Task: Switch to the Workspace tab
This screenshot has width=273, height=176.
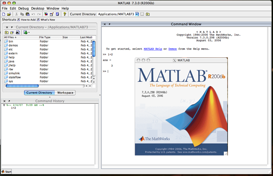Action: pyautogui.click(x=65, y=93)
